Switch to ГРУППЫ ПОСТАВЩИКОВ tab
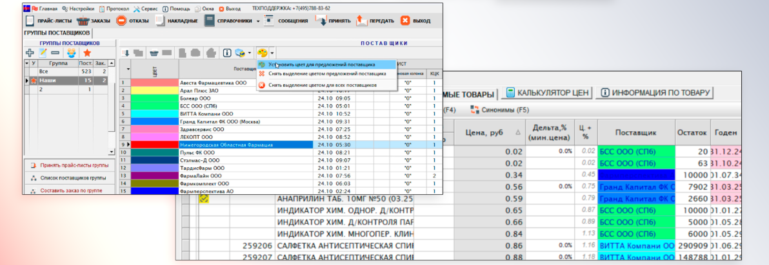Screen dimensions: 769x265 57,32
